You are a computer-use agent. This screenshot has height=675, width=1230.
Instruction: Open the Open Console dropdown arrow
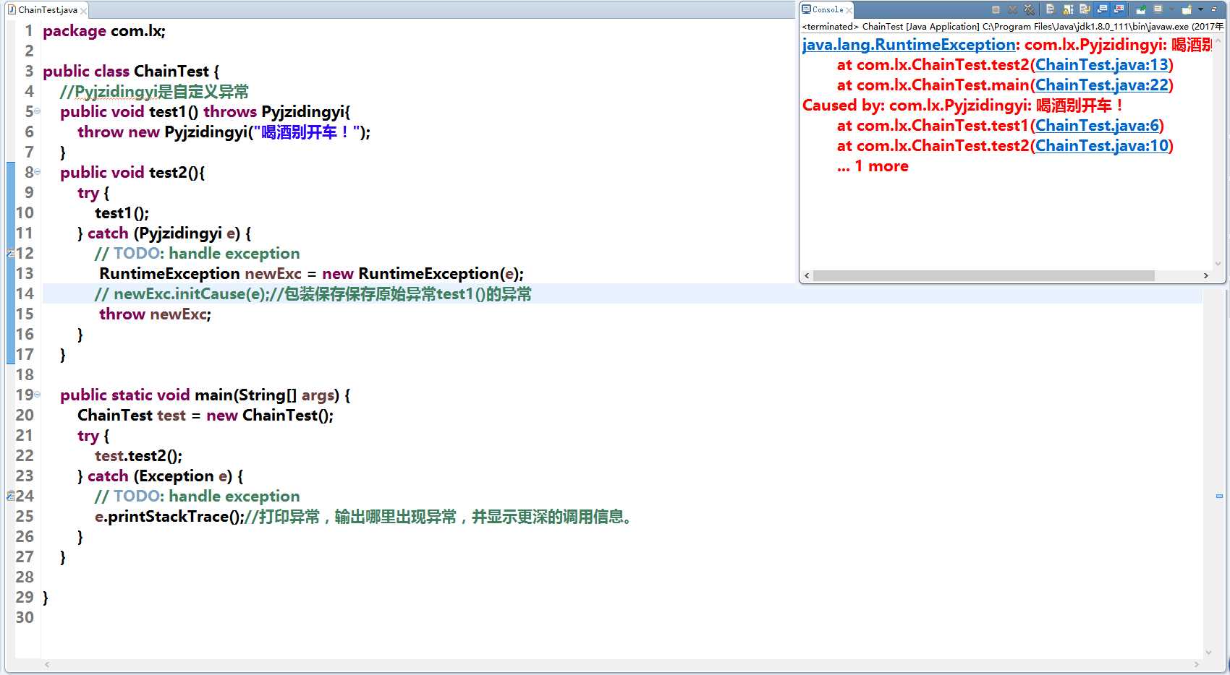1200,9
